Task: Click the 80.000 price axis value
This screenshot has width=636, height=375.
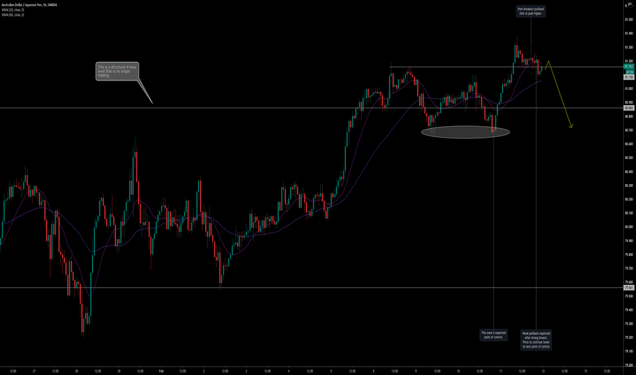Action: [x=629, y=227]
